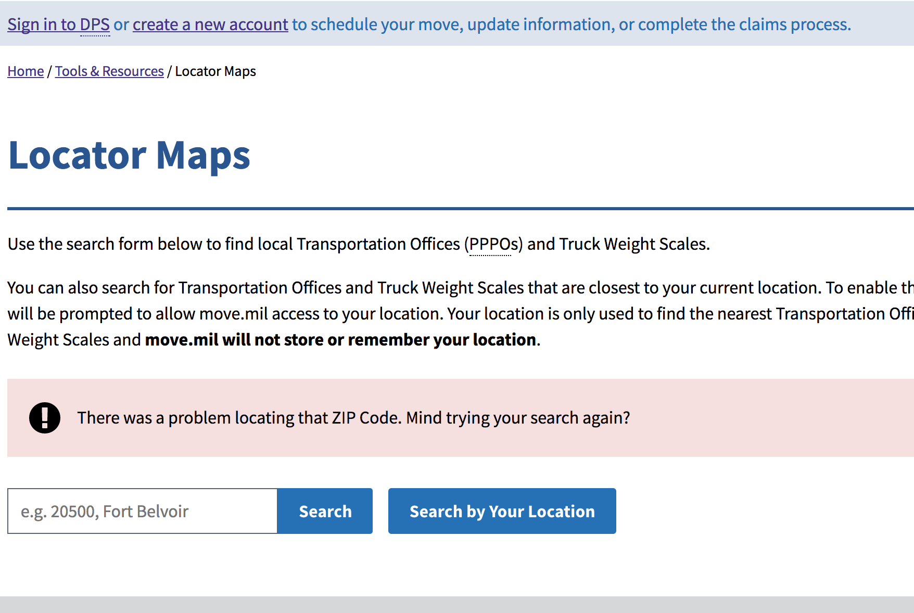914x613 pixels.
Task: Click the placeholder text e.g. 20500, Fort Belvoir
Action: tap(104, 511)
